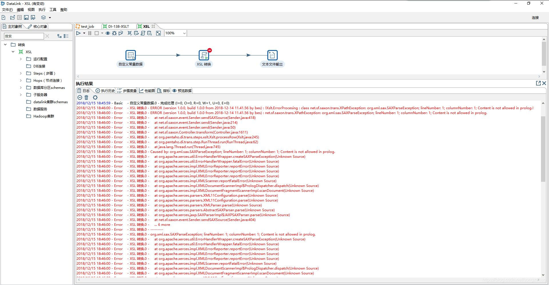Clear the search with the X button
This screenshot has width=549, height=285.
pyautogui.click(x=47, y=36)
